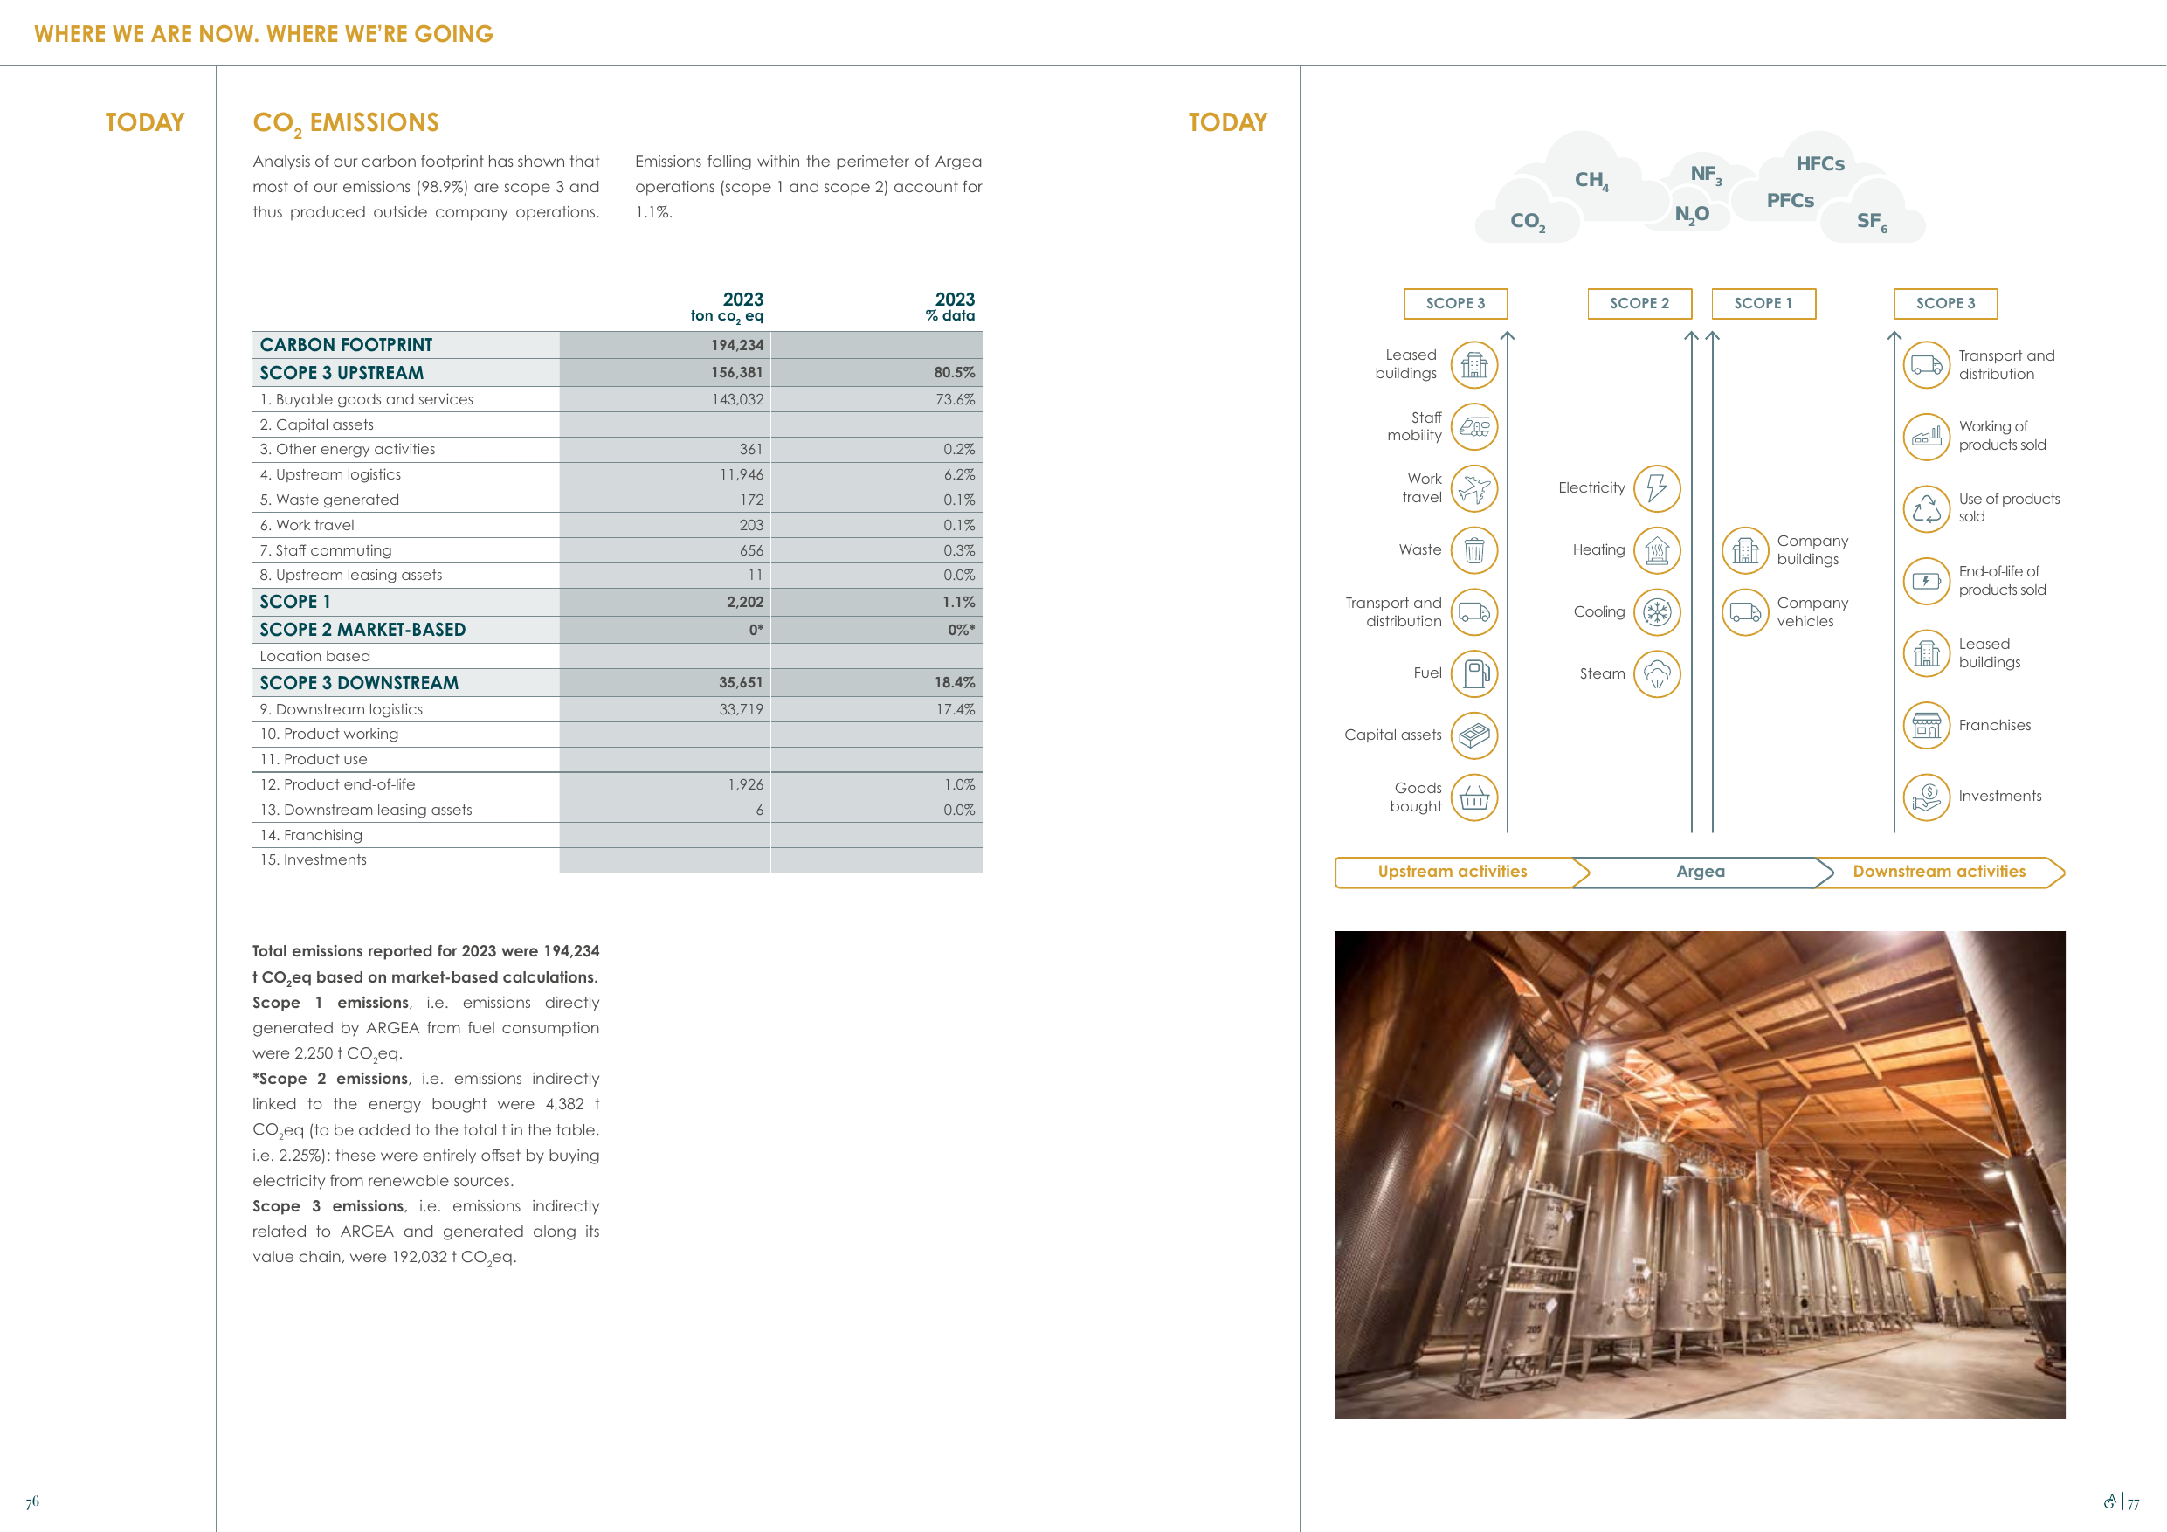
Task: Click the Capital assets icon
Action: [x=1473, y=735]
